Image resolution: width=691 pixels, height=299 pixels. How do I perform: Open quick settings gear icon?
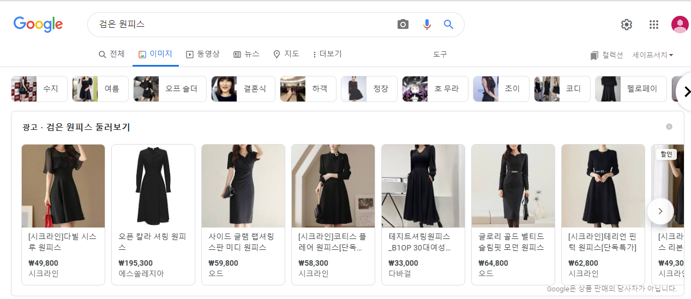627,25
